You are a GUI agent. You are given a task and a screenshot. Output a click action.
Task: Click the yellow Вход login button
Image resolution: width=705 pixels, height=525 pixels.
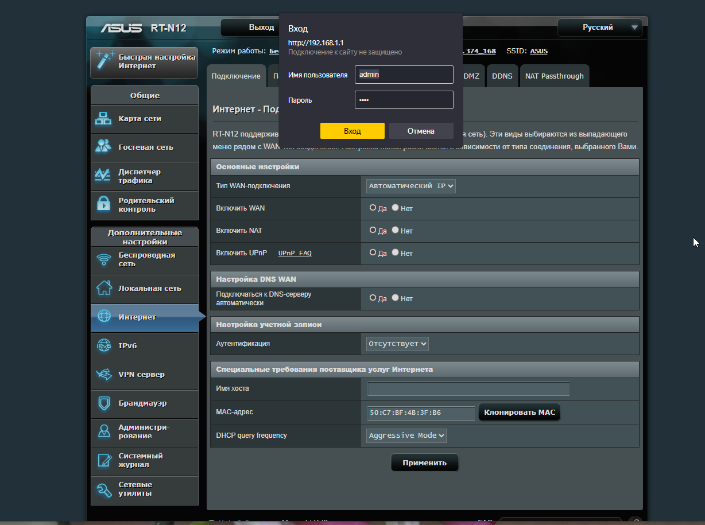(x=352, y=131)
